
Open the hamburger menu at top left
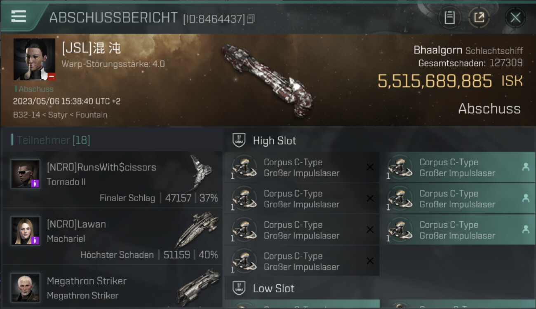coord(19,16)
